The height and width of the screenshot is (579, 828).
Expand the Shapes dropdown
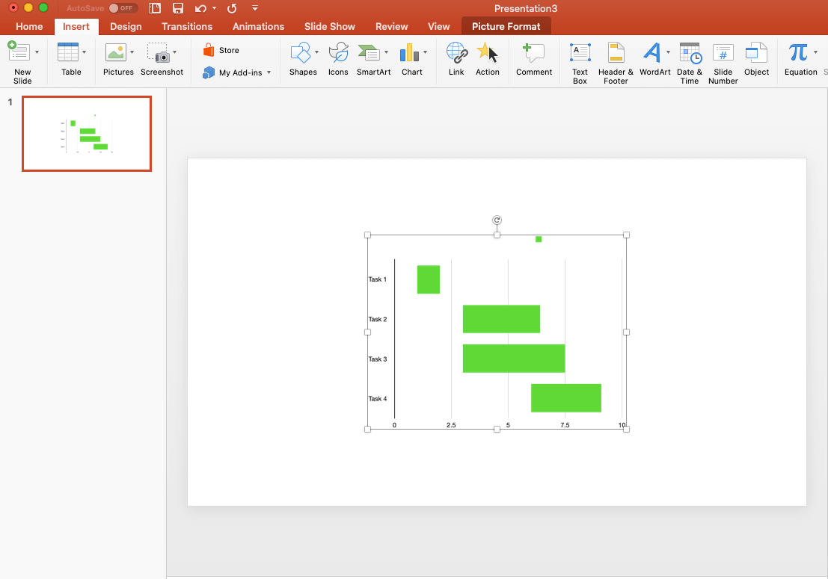pos(316,52)
